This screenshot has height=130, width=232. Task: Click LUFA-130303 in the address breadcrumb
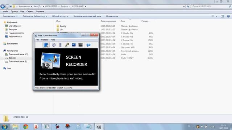click(51, 6)
